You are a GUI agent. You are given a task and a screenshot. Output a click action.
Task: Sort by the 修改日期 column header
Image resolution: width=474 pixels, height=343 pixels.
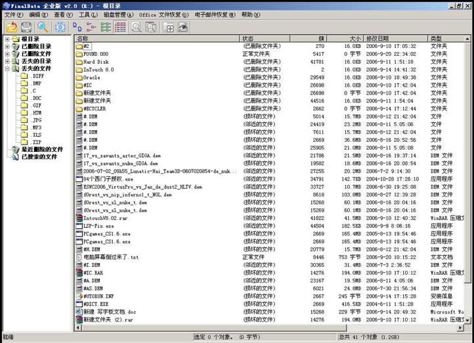pyautogui.click(x=395, y=38)
